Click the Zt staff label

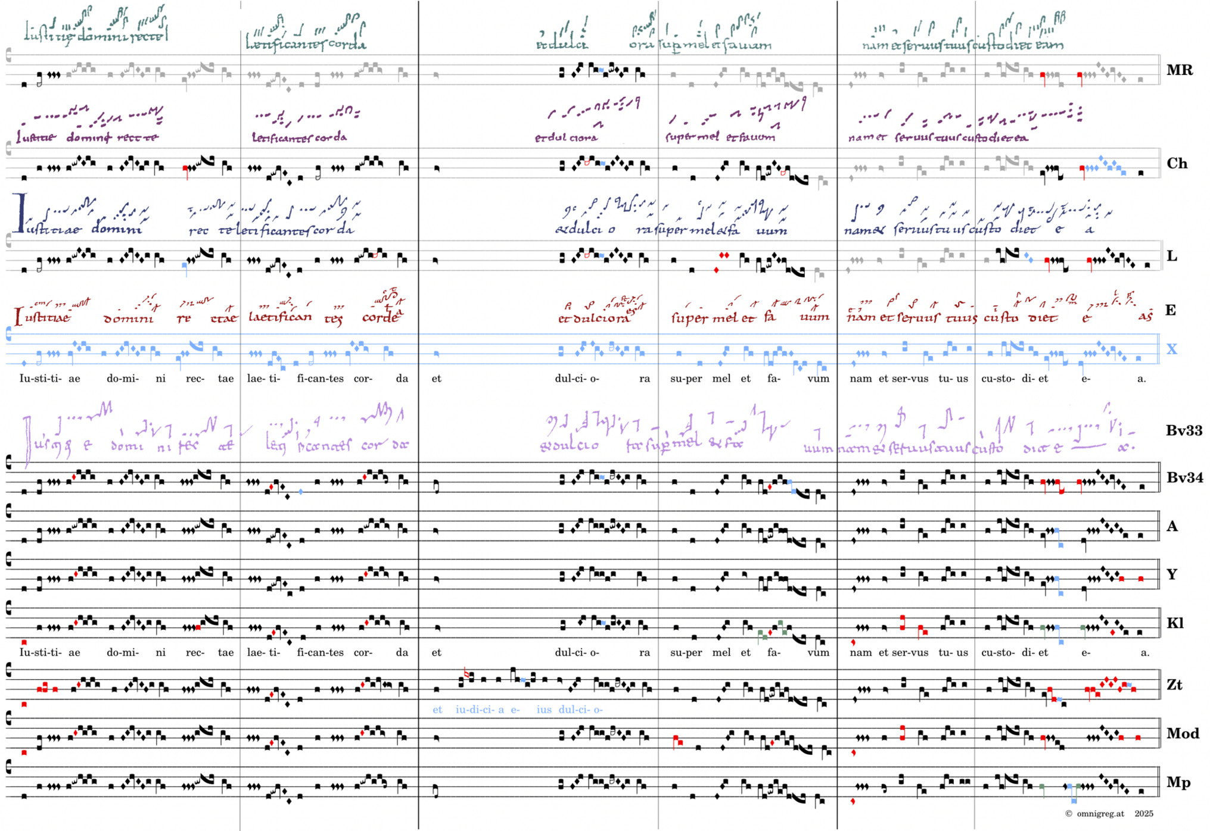coord(1174,685)
